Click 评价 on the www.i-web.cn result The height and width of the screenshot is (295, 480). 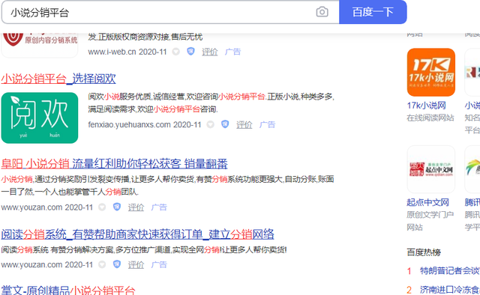click(x=210, y=52)
